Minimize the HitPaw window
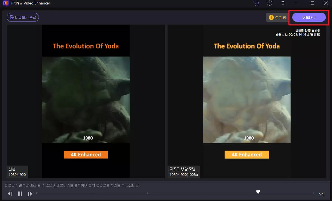Screen dimensions: 332x201 (x=297, y=3)
